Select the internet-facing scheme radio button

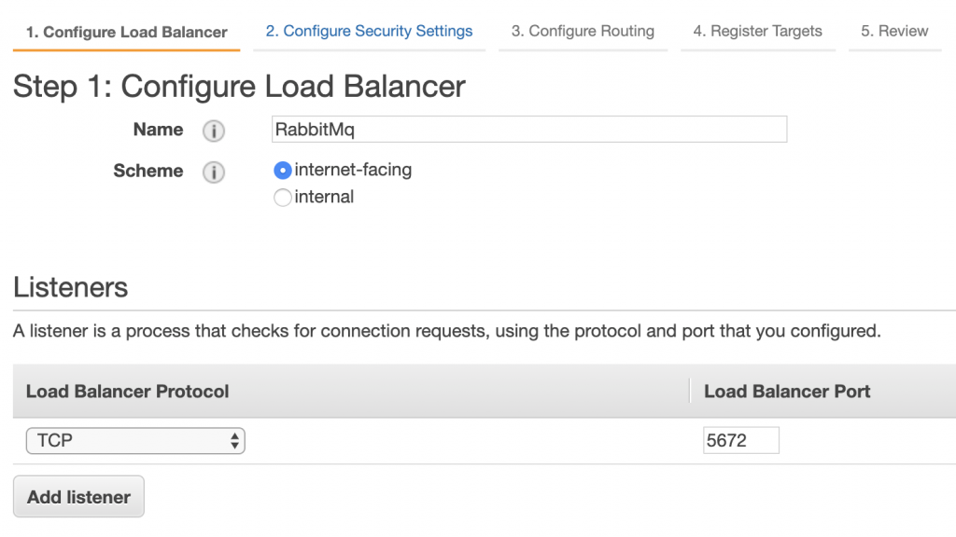(282, 171)
